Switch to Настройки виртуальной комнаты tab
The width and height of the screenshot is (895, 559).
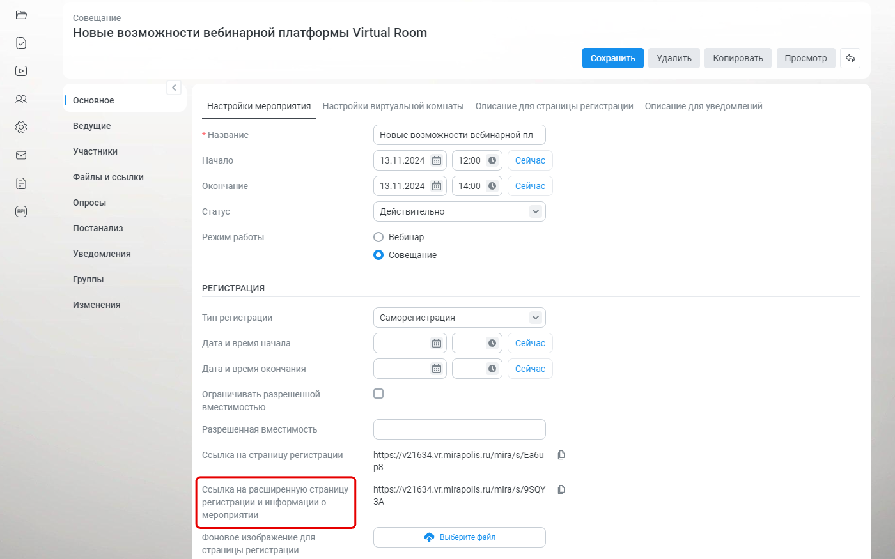pos(393,106)
